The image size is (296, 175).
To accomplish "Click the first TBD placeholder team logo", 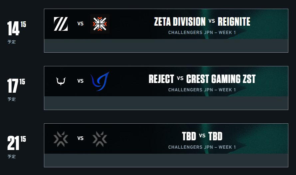I will point(61,139).
